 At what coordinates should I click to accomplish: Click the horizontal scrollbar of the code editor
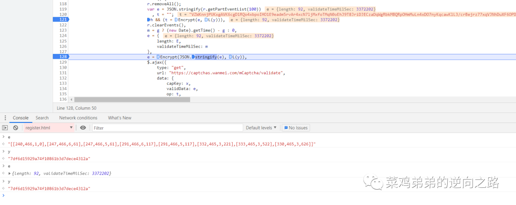[132, 99]
